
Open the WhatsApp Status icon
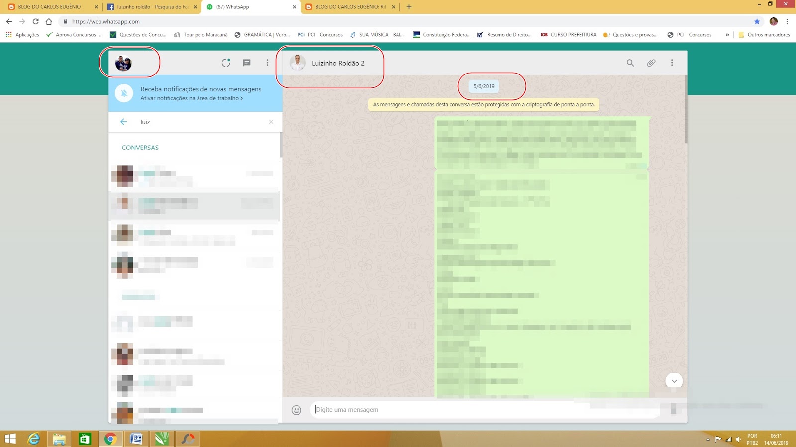226,63
